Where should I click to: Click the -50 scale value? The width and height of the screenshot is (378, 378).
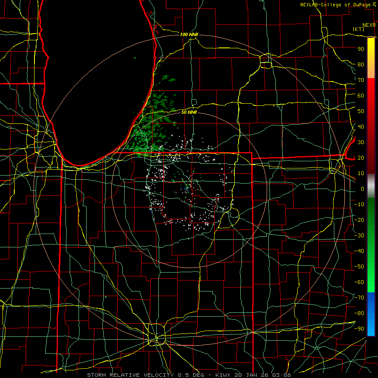[x=359, y=267]
